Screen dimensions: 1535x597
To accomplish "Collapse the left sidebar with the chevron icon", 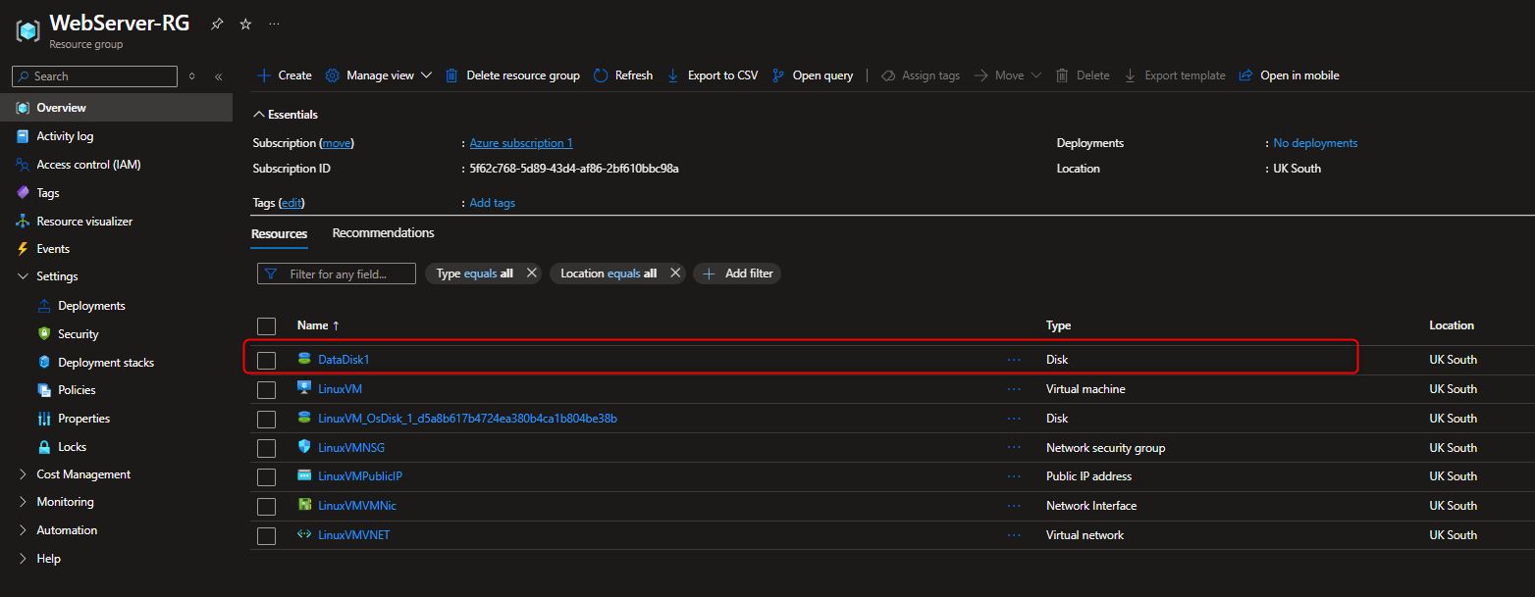I will 219,75.
